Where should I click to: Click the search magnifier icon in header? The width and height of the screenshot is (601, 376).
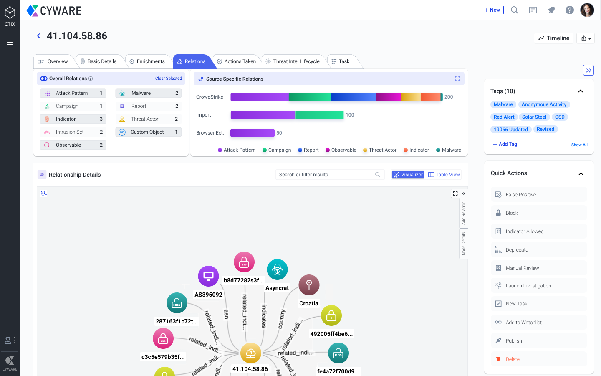point(515,10)
